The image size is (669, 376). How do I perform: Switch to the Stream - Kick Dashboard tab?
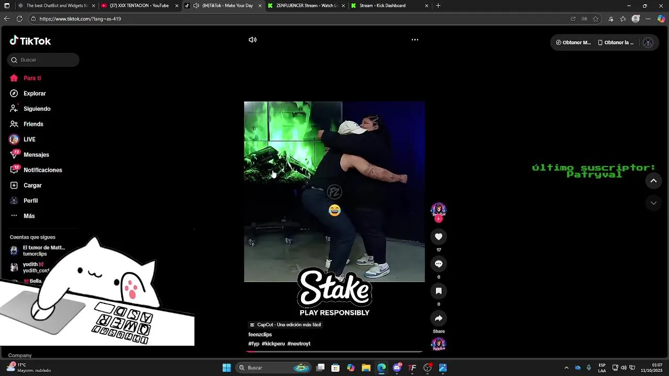(x=390, y=6)
